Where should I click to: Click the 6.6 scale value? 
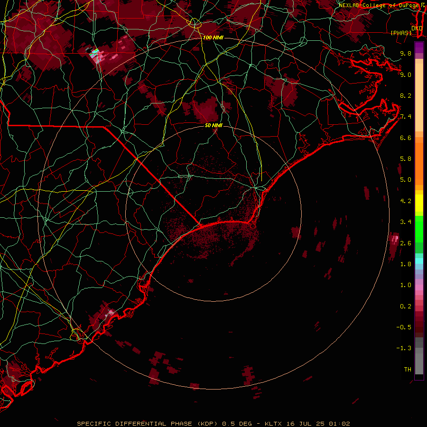[x=406, y=138]
